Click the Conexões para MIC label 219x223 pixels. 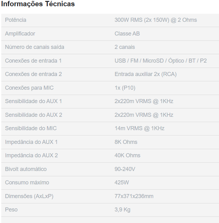(29, 88)
